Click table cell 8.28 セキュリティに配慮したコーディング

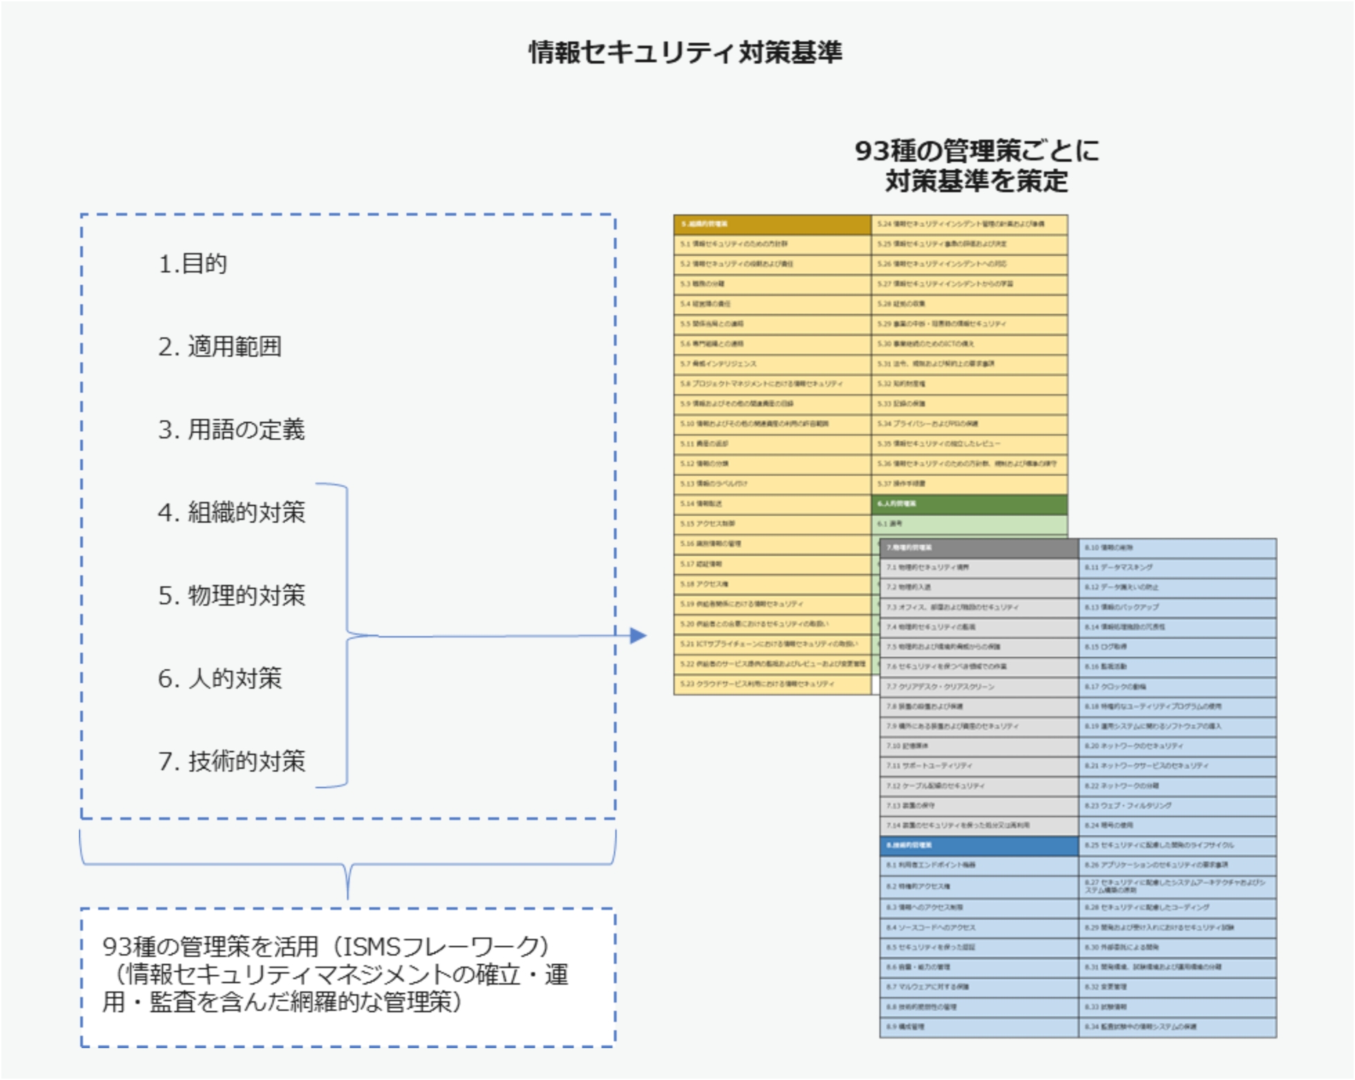pos(1177,908)
